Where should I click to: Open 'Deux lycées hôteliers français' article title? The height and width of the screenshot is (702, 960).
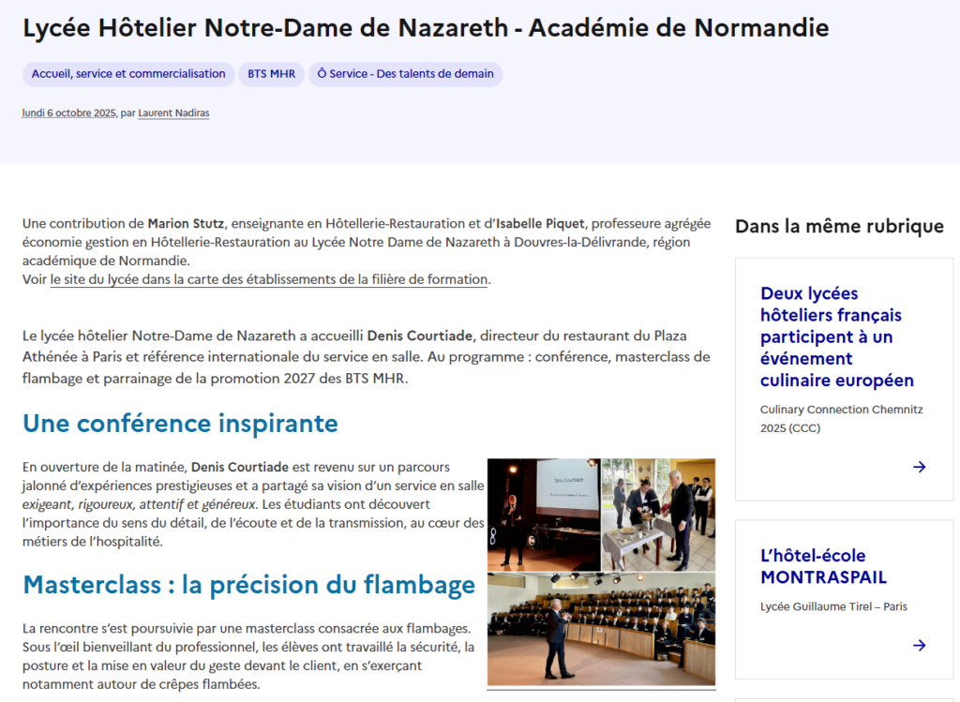(x=831, y=336)
